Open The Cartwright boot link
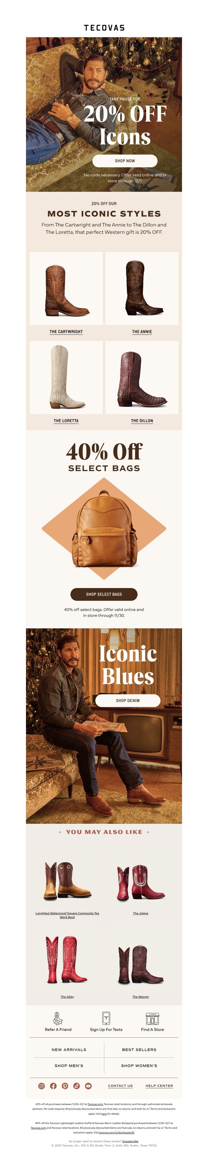Screen dimensions: 208x1155 [66, 332]
